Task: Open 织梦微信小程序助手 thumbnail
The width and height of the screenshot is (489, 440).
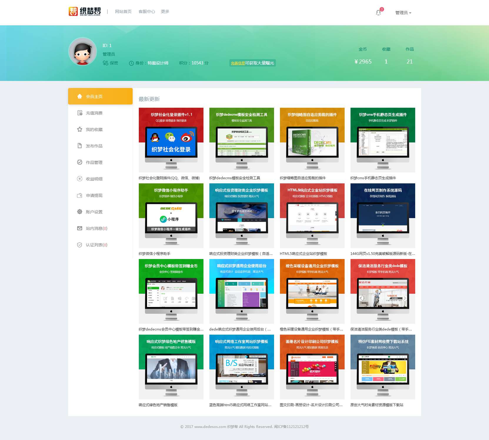Action: [171, 216]
